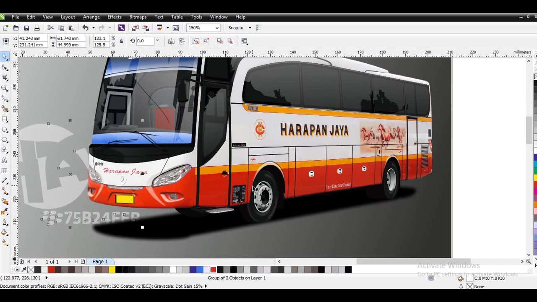Open the Options dialog icon beside Snap to
Viewport: 537px width, 302px height.
[258, 28]
